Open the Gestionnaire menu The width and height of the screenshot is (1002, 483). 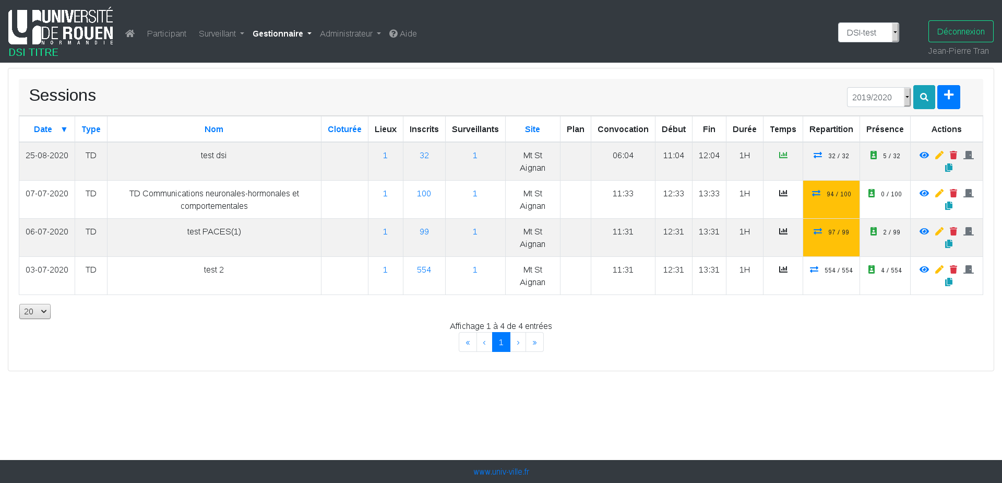coord(281,33)
